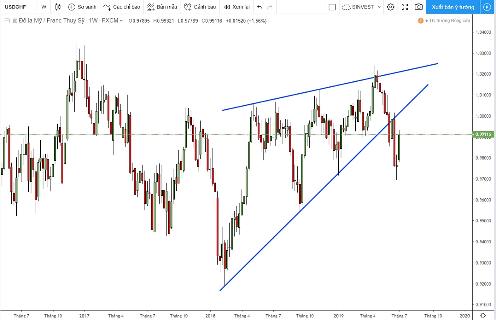Image resolution: width=496 pixels, height=320 pixels.
Task: Click the current price label 0.99116
Action: point(482,134)
